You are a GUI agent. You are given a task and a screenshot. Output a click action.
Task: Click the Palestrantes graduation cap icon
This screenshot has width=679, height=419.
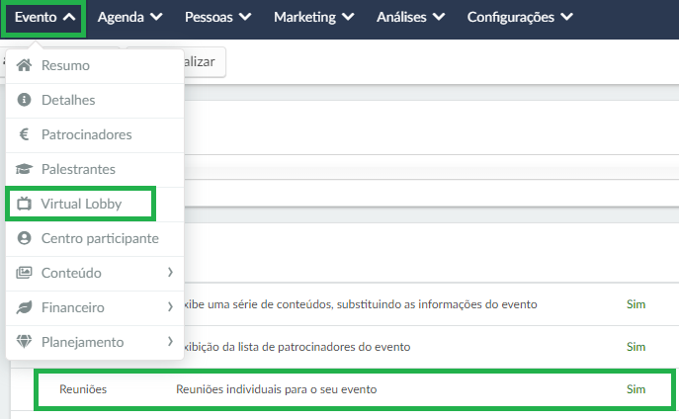[x=24, y=169]
